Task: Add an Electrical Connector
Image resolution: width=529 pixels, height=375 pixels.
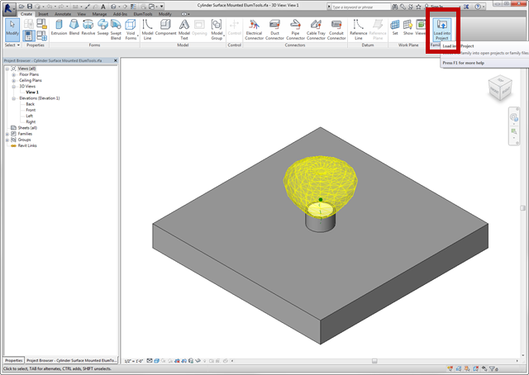Action: pos(254,30)
